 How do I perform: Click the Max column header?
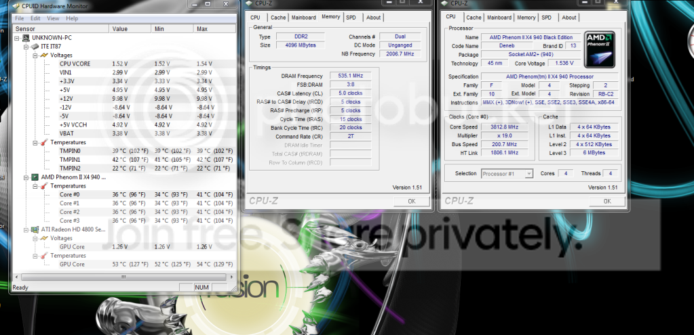214,28
